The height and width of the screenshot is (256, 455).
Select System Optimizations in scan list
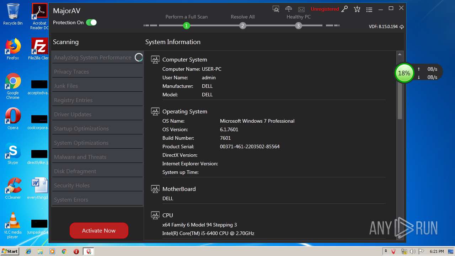pyautogui.click(x=97, y=143)
